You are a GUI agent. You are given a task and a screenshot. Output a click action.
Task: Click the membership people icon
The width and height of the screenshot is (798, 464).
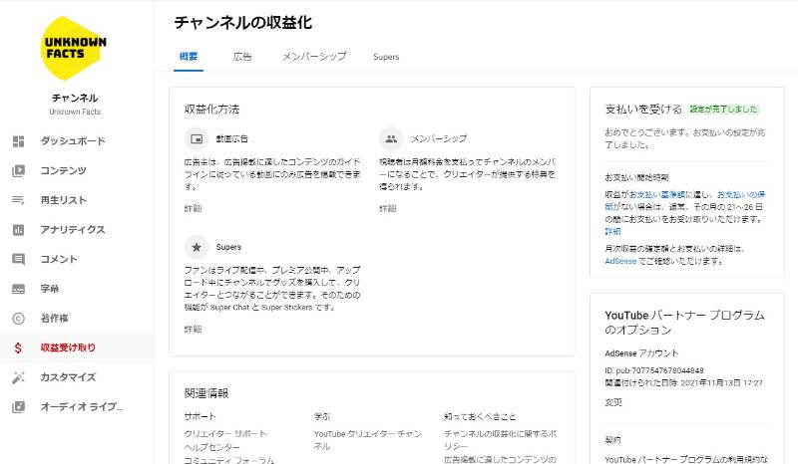click(x=391, y=138)
